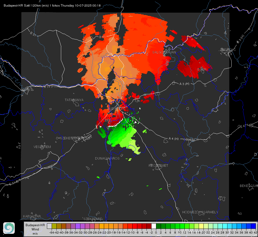
Task: Click the rotated 'A 3 (H)' label near Miskolc
Action: (241, 39)
